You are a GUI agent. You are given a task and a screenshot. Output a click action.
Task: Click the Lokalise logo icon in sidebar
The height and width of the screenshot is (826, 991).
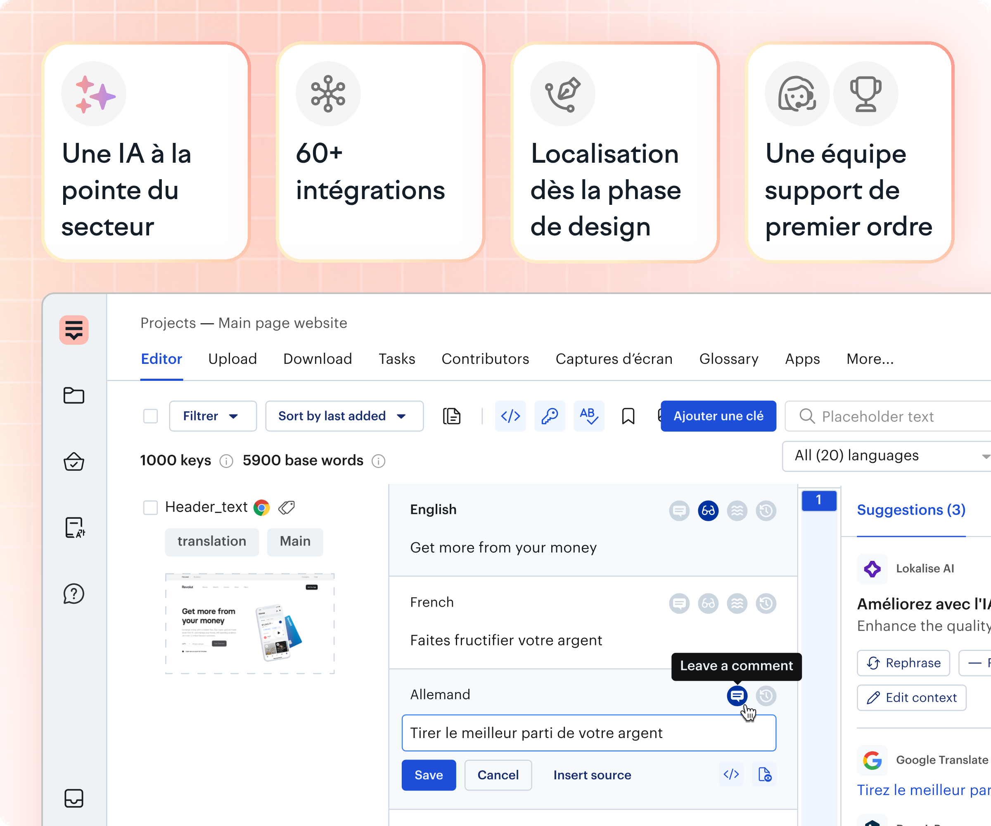(73, 330)
